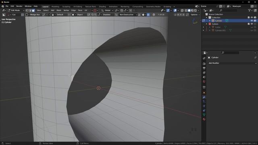Switch to the Geometry Nodes workspace tab

click(x=153, y=6)
